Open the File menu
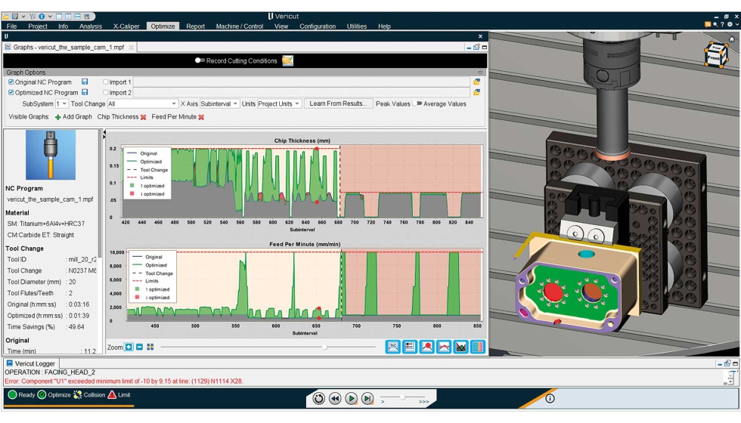Screen dimensions: 741x423 tap(12, 26)
